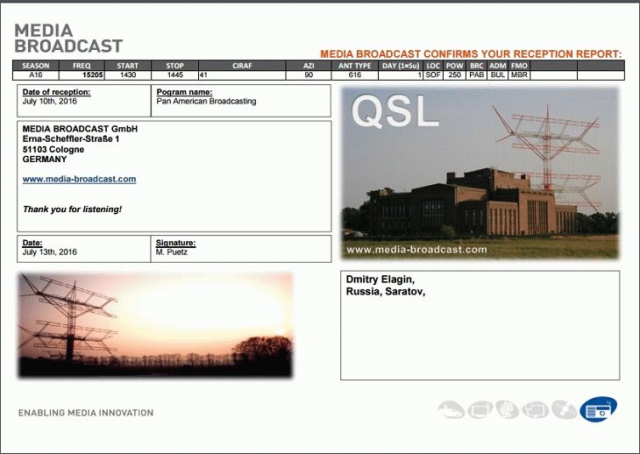Select the FREQ column header
The height and width of the screenshot is (454, 640).
(x=82, y=65)
